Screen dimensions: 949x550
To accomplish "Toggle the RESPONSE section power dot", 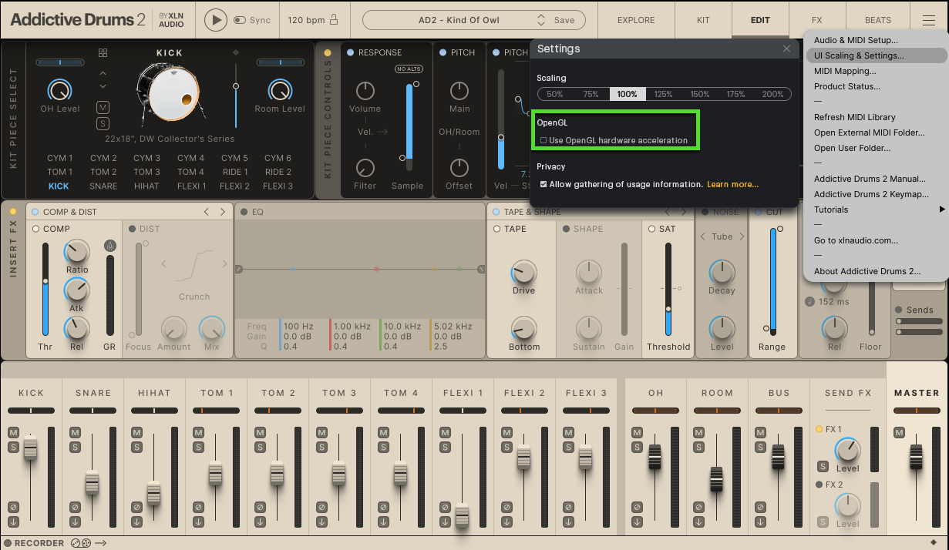I will click(x=351, y=52).
